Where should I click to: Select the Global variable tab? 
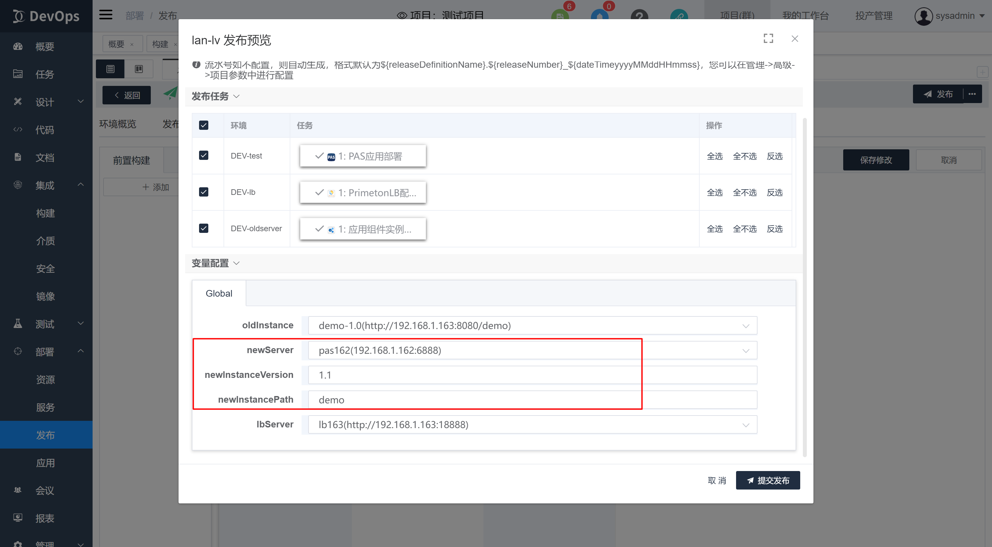(219, 294)
